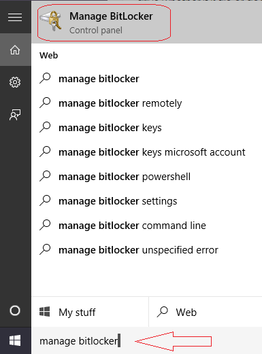The width and height of the screenshot is (262, 354).
Task: Open the hamburger menu icon
Action: coord(15,17)
